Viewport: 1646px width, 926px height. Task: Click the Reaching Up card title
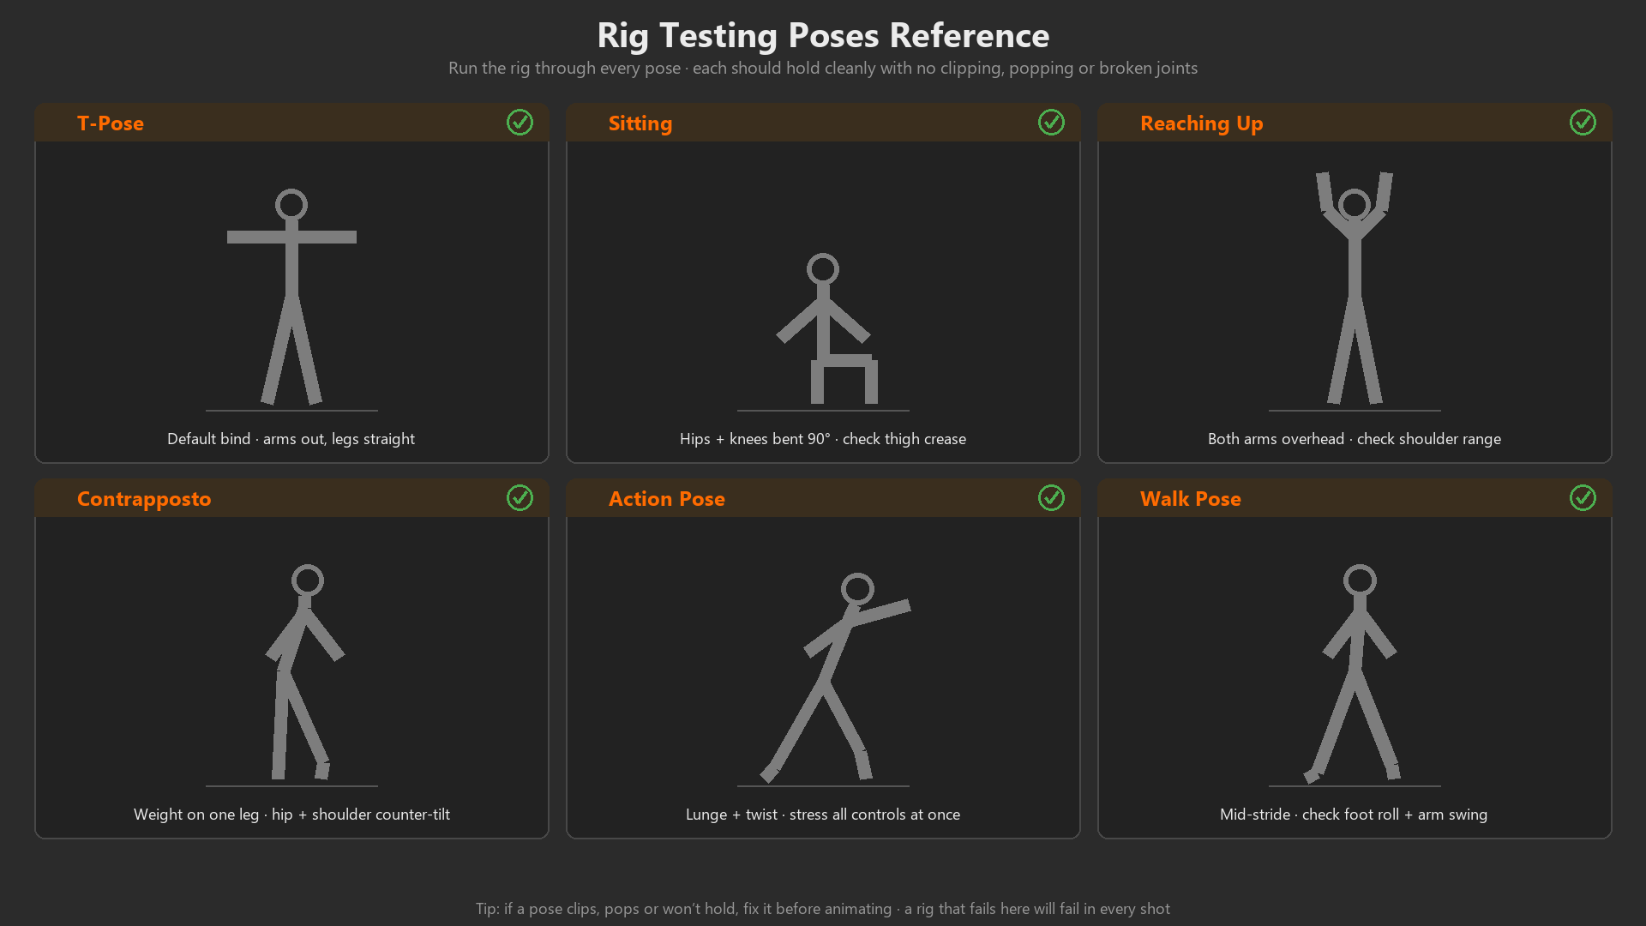(x=1201, y=123)
